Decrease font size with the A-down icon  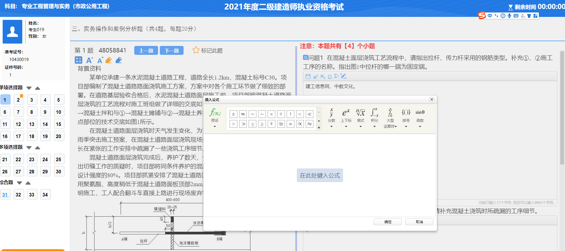(x=100, y=60)
